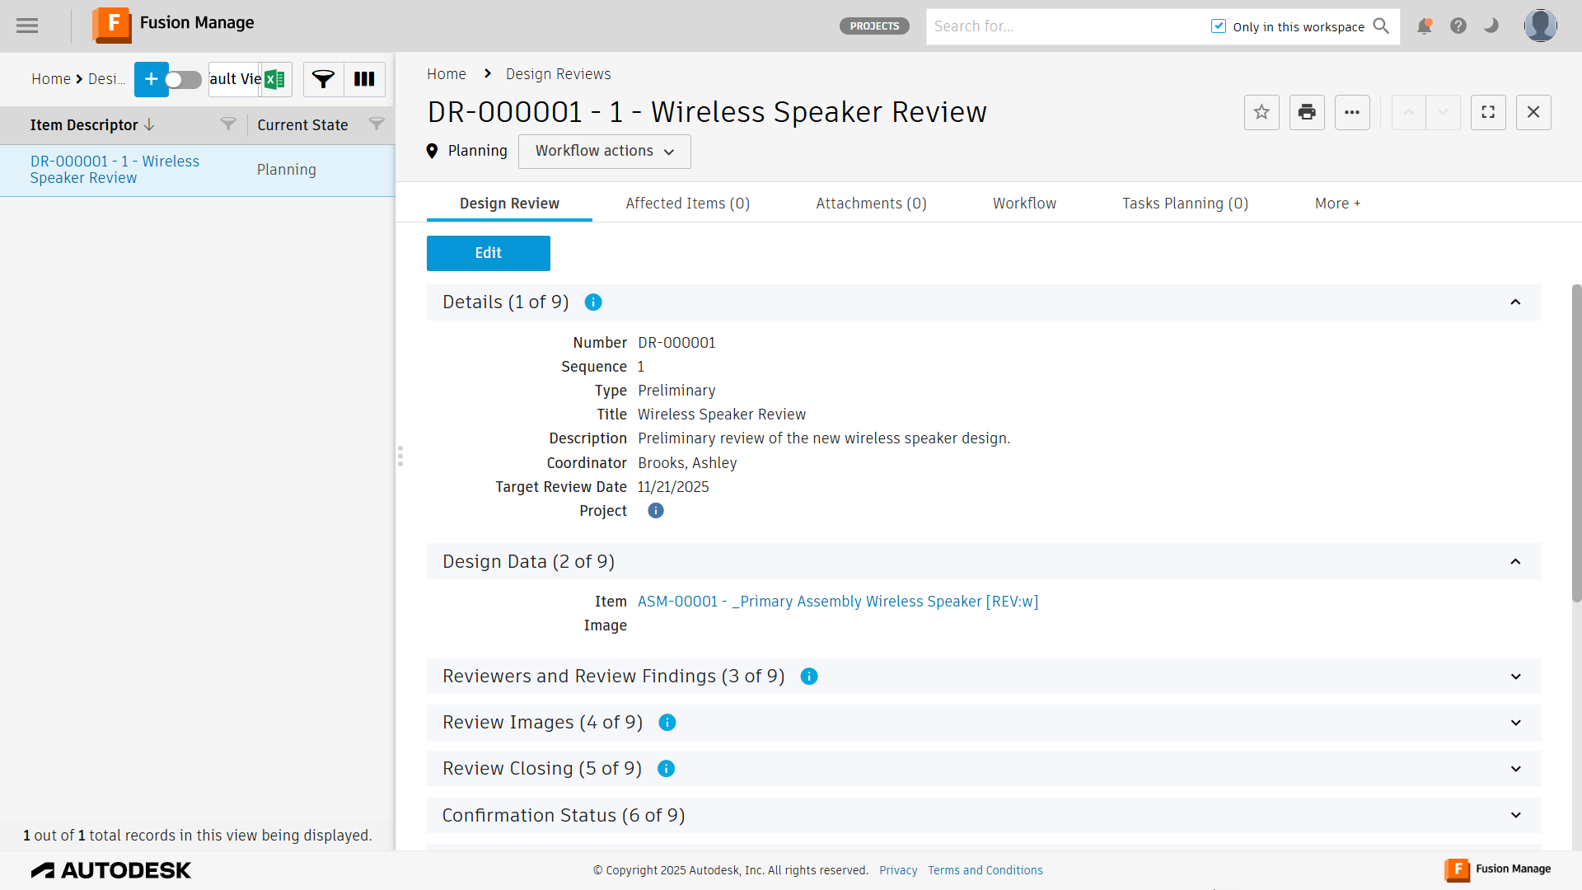1582x890 pixels.
Task: Open the ASM-00001 Primary Assembly item link
Action: (838, 602)
